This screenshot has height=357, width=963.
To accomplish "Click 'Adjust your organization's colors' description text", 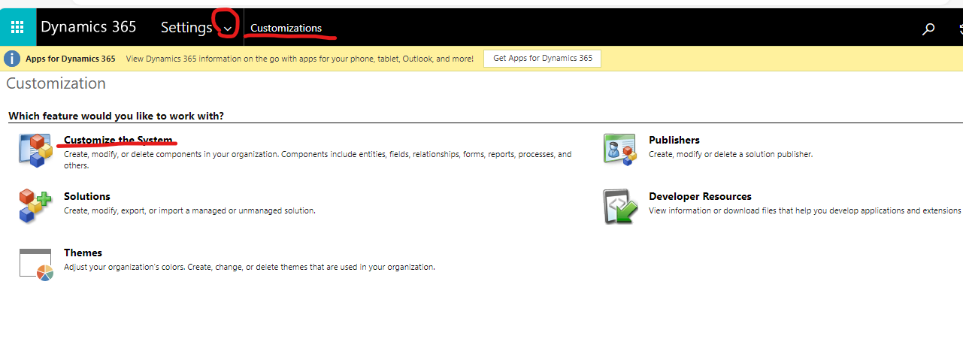I will click(x=250, y=267).
